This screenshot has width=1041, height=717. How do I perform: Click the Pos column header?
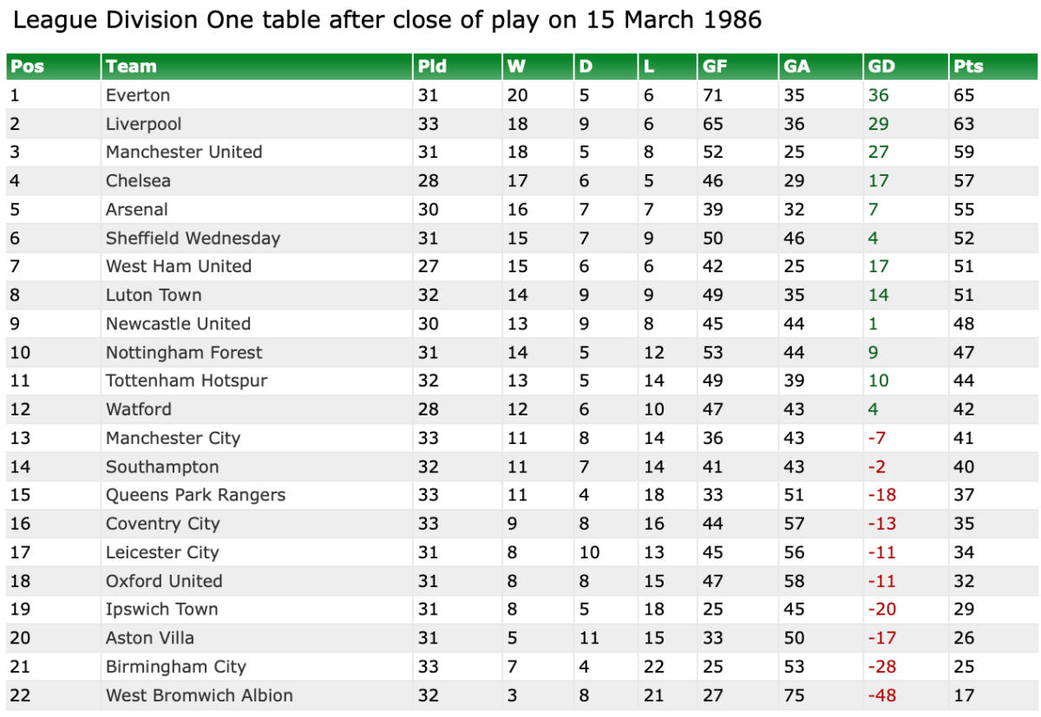point(27,67)
